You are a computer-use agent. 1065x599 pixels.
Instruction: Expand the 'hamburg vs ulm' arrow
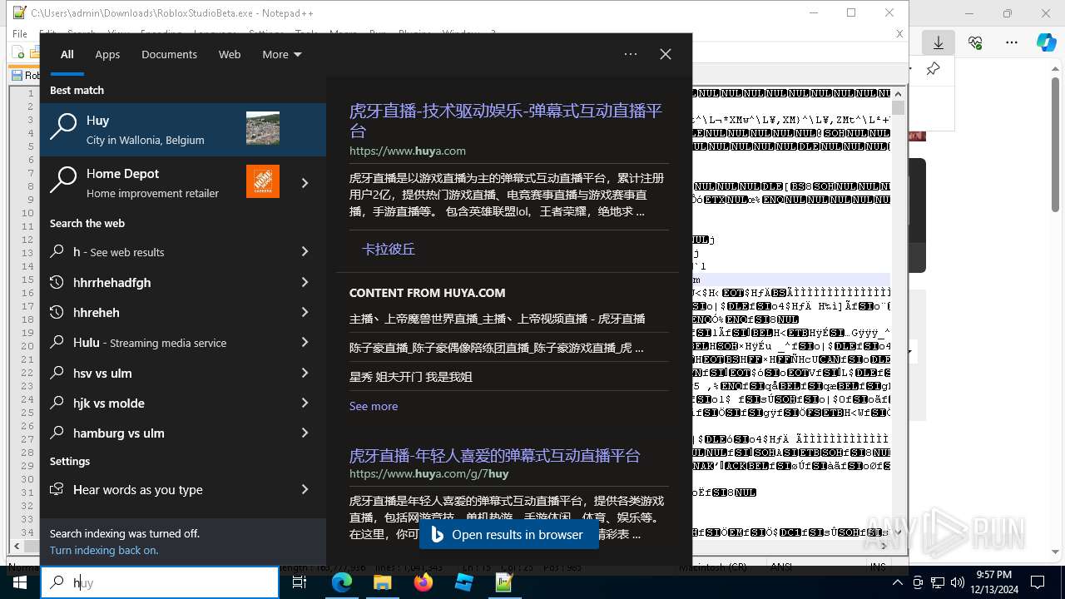coord(305,433)
